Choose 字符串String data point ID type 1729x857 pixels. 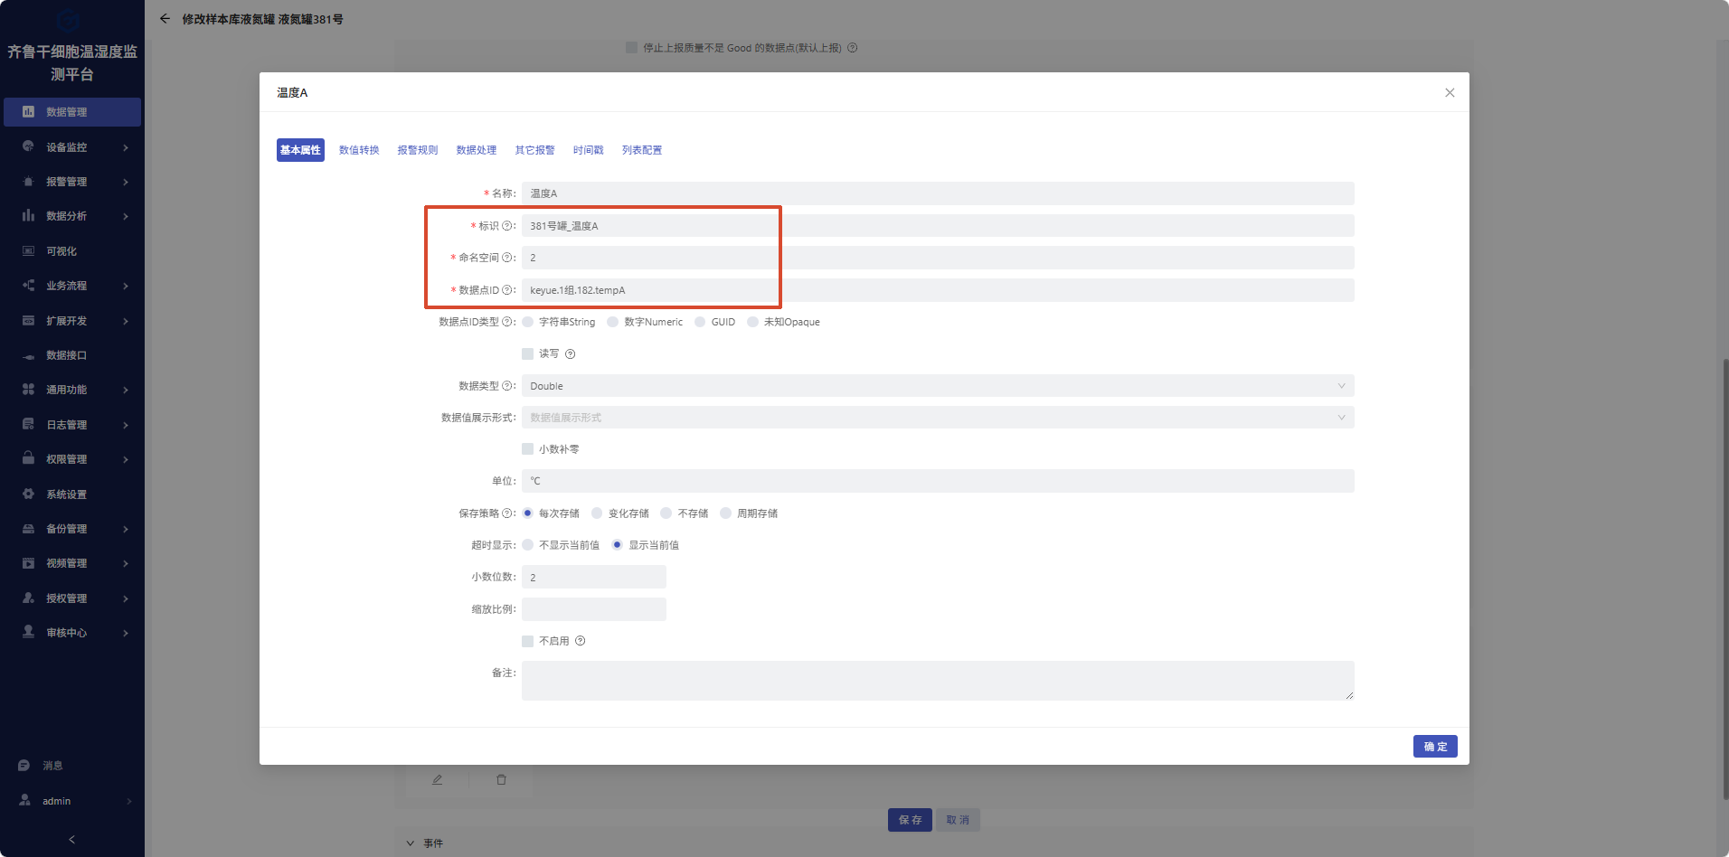527,322
